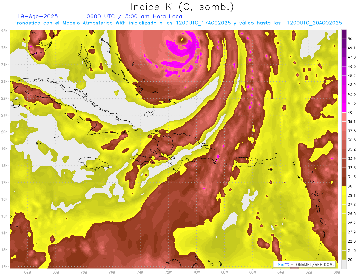Viewport: 358px width, 276px height.
Task: Click the colorbar value '37.8'
Action: 352,131
